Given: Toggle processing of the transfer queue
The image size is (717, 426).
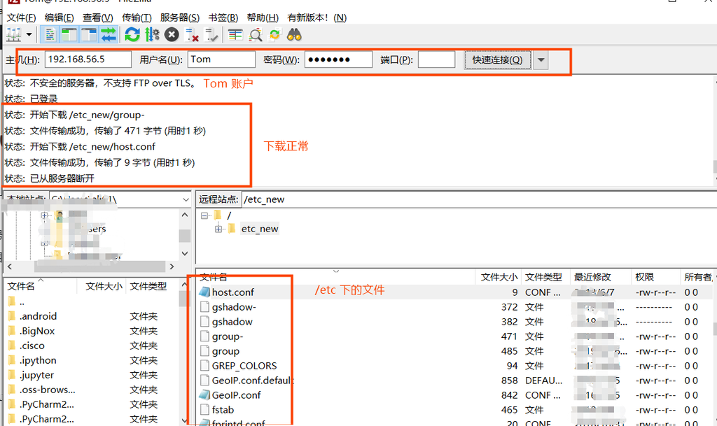Looking at the screenshot, I should (x=152, y=34).
